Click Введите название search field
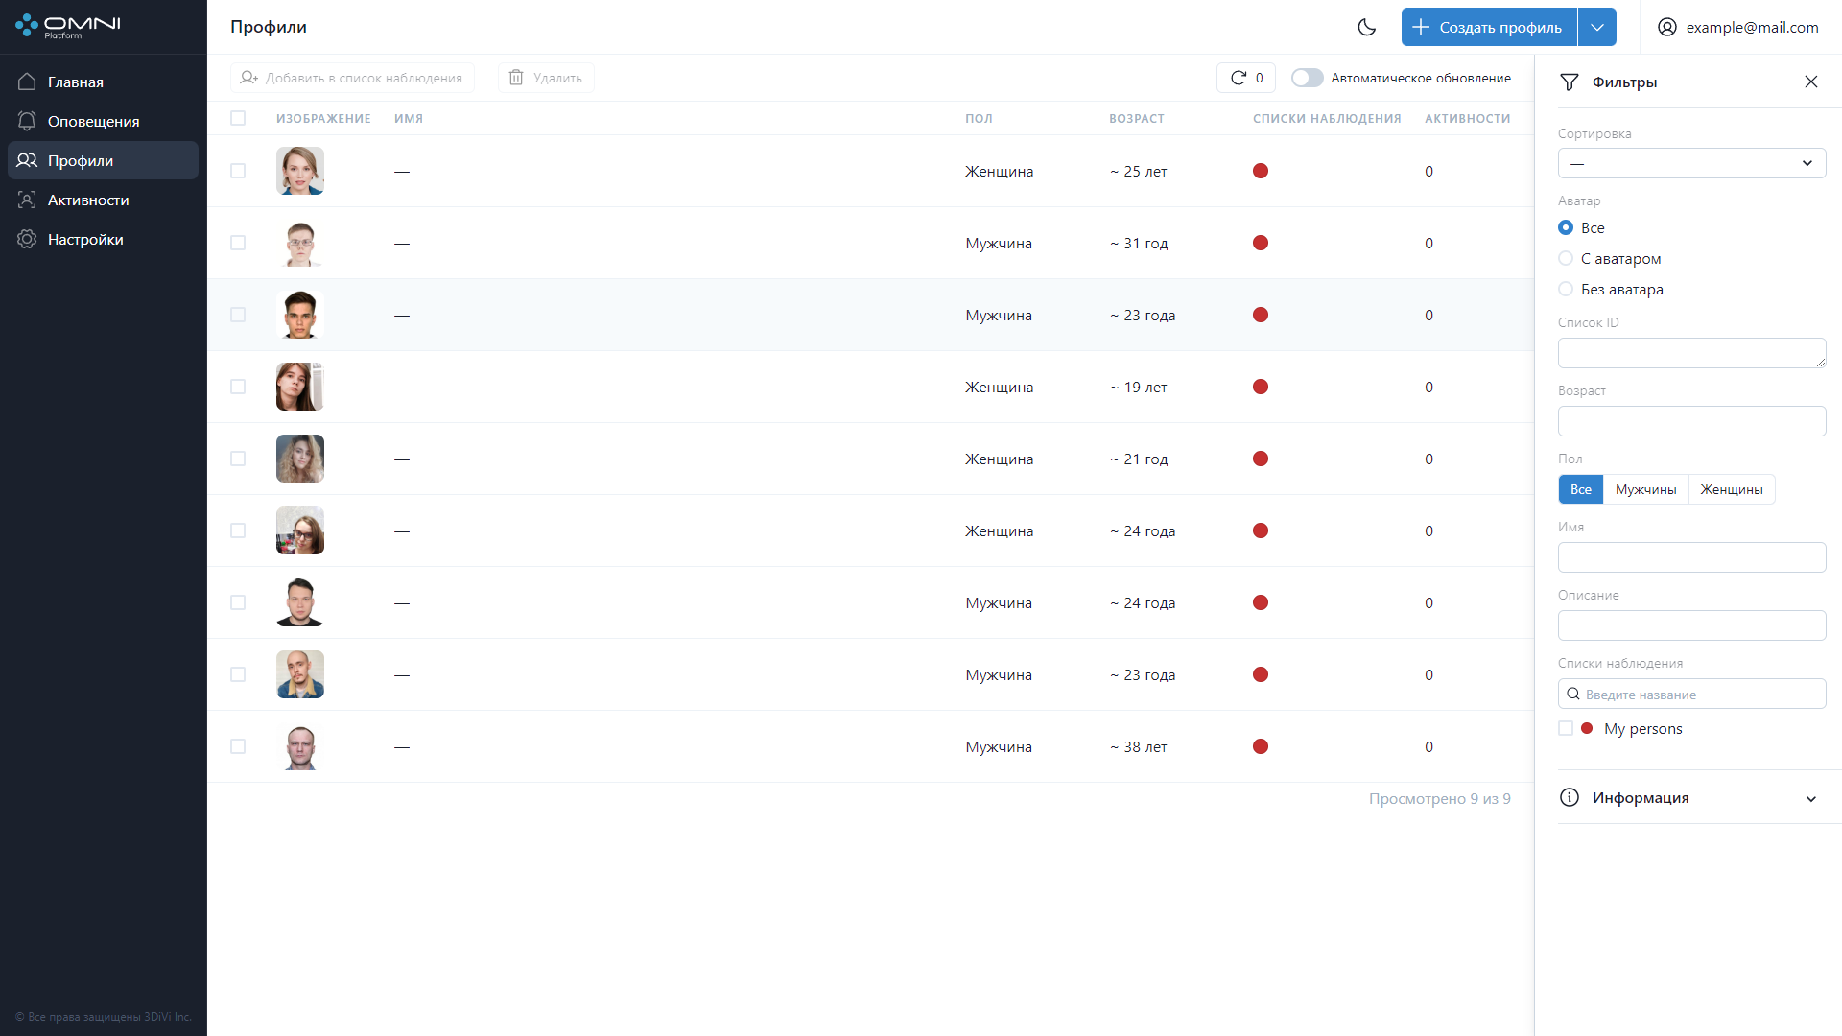 click(x=1691, y=694)
